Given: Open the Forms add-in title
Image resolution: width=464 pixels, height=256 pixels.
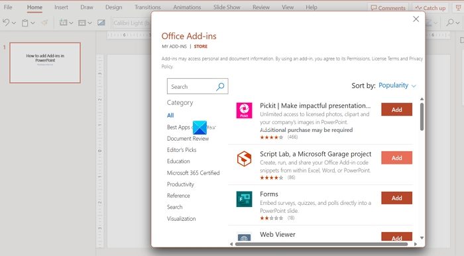Looking at the screenshot, I should click(x=269, y=194).
